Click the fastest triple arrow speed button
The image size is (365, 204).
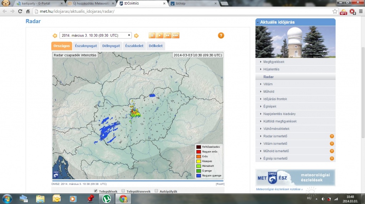click(175, 35)
